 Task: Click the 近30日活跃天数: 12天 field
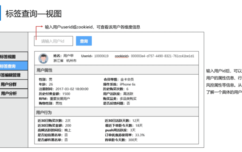[x=122, y=120]
